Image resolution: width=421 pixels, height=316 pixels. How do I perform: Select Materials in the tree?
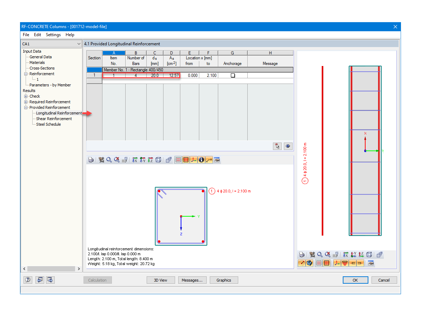[x=37, y=62]
